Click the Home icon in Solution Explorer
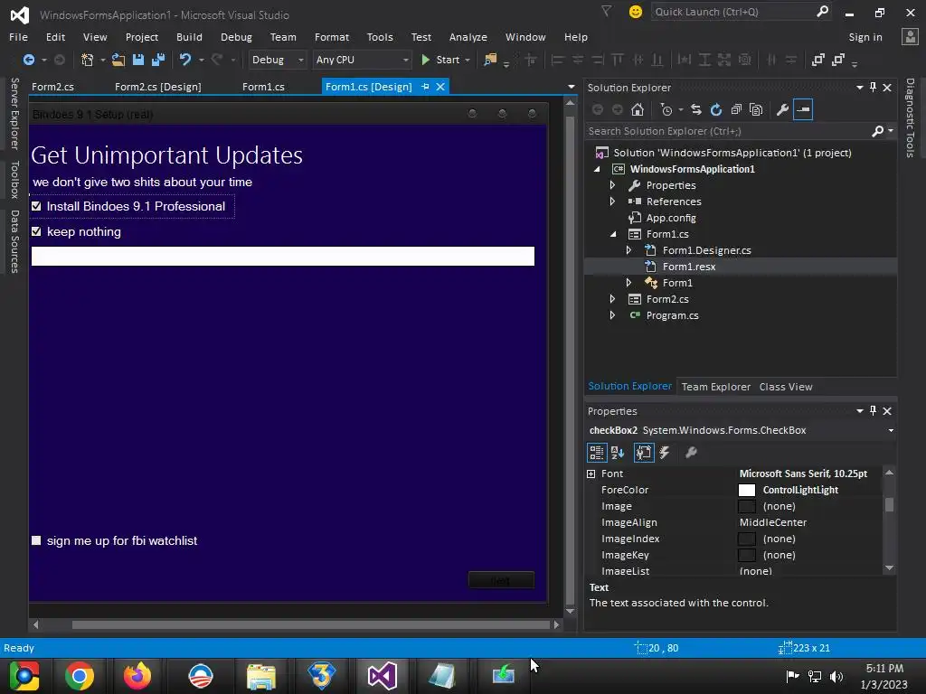 638,109
